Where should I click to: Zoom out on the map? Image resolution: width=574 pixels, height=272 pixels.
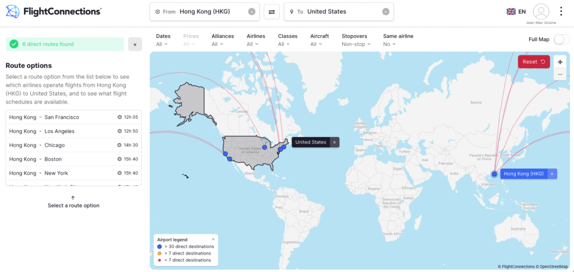coord(560,74)
